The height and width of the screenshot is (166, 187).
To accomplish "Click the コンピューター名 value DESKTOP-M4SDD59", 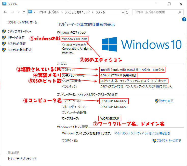I will click(x=114, y=101).
